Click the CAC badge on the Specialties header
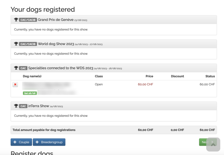Screen dimensions: 224x155 tap(23, 68)
